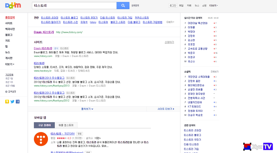Click trending term 추신수
This screenshot has width=277, height=153.
pyautogui.click(x=191, y=61)
